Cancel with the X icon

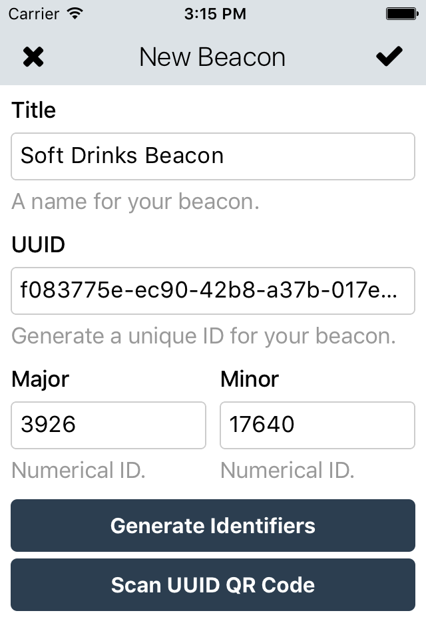[33, 57]
